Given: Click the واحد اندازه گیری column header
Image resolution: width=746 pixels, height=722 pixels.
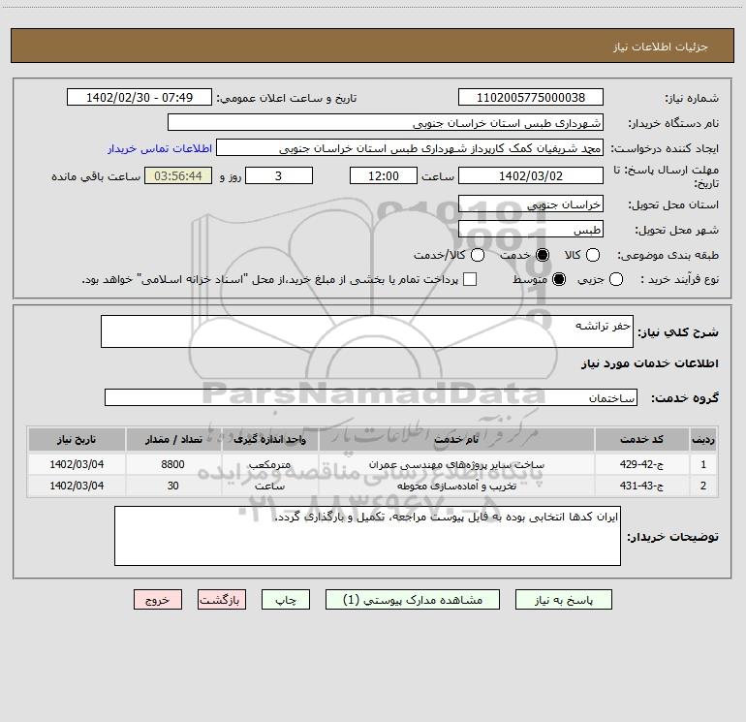Looking at the screenshot, I should pos(269,439).
